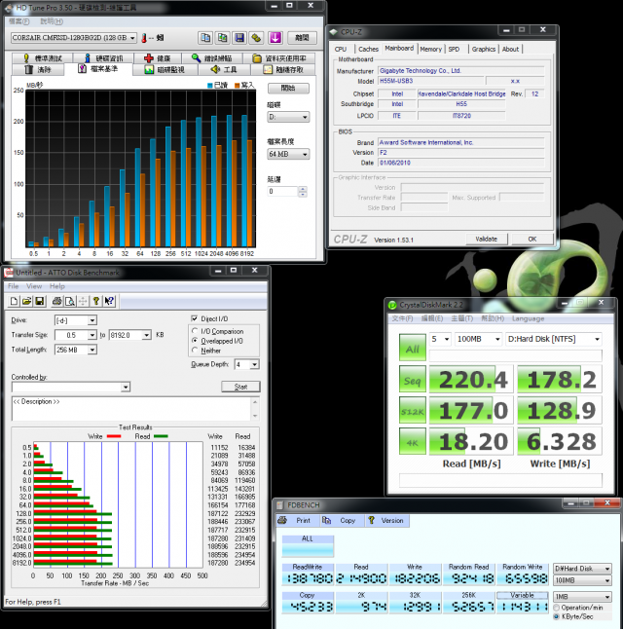Toggle ATTO Direct I/O checkbox
The width and height of the screenshot is (623, 630).
tap(195, 318)
